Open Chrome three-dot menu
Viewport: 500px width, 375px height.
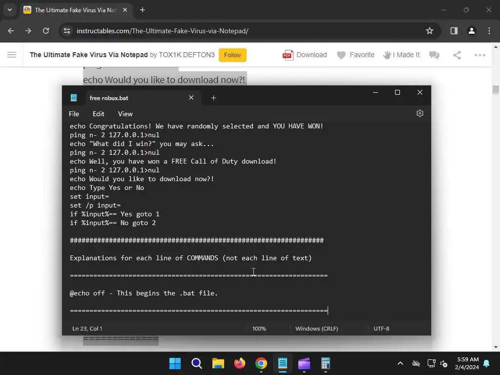[x=489, y=31]
